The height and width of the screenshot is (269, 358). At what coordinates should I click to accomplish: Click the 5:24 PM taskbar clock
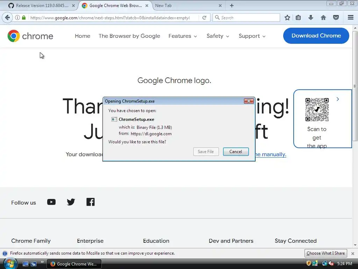click(344, 264)
